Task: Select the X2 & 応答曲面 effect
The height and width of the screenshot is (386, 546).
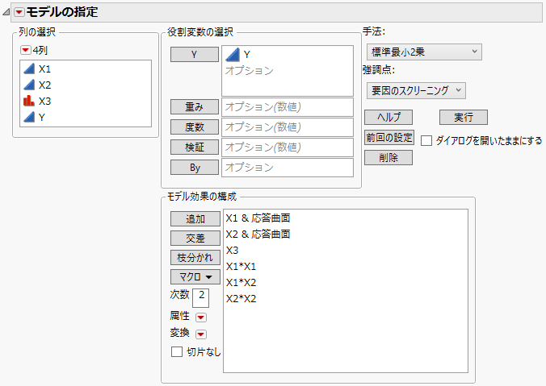Action: pyautogui.click(x=258, y=235)
